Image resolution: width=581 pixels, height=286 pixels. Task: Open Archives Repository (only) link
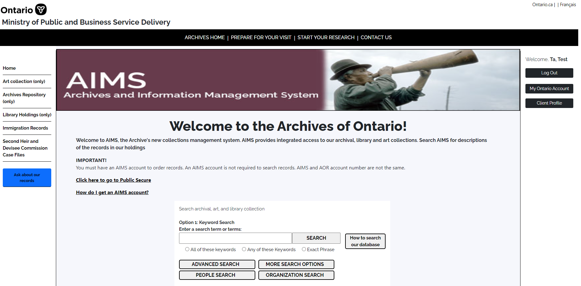coord(24,98)
